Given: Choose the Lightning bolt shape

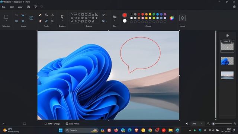Looking at the screenshot, I should [93, 22].
